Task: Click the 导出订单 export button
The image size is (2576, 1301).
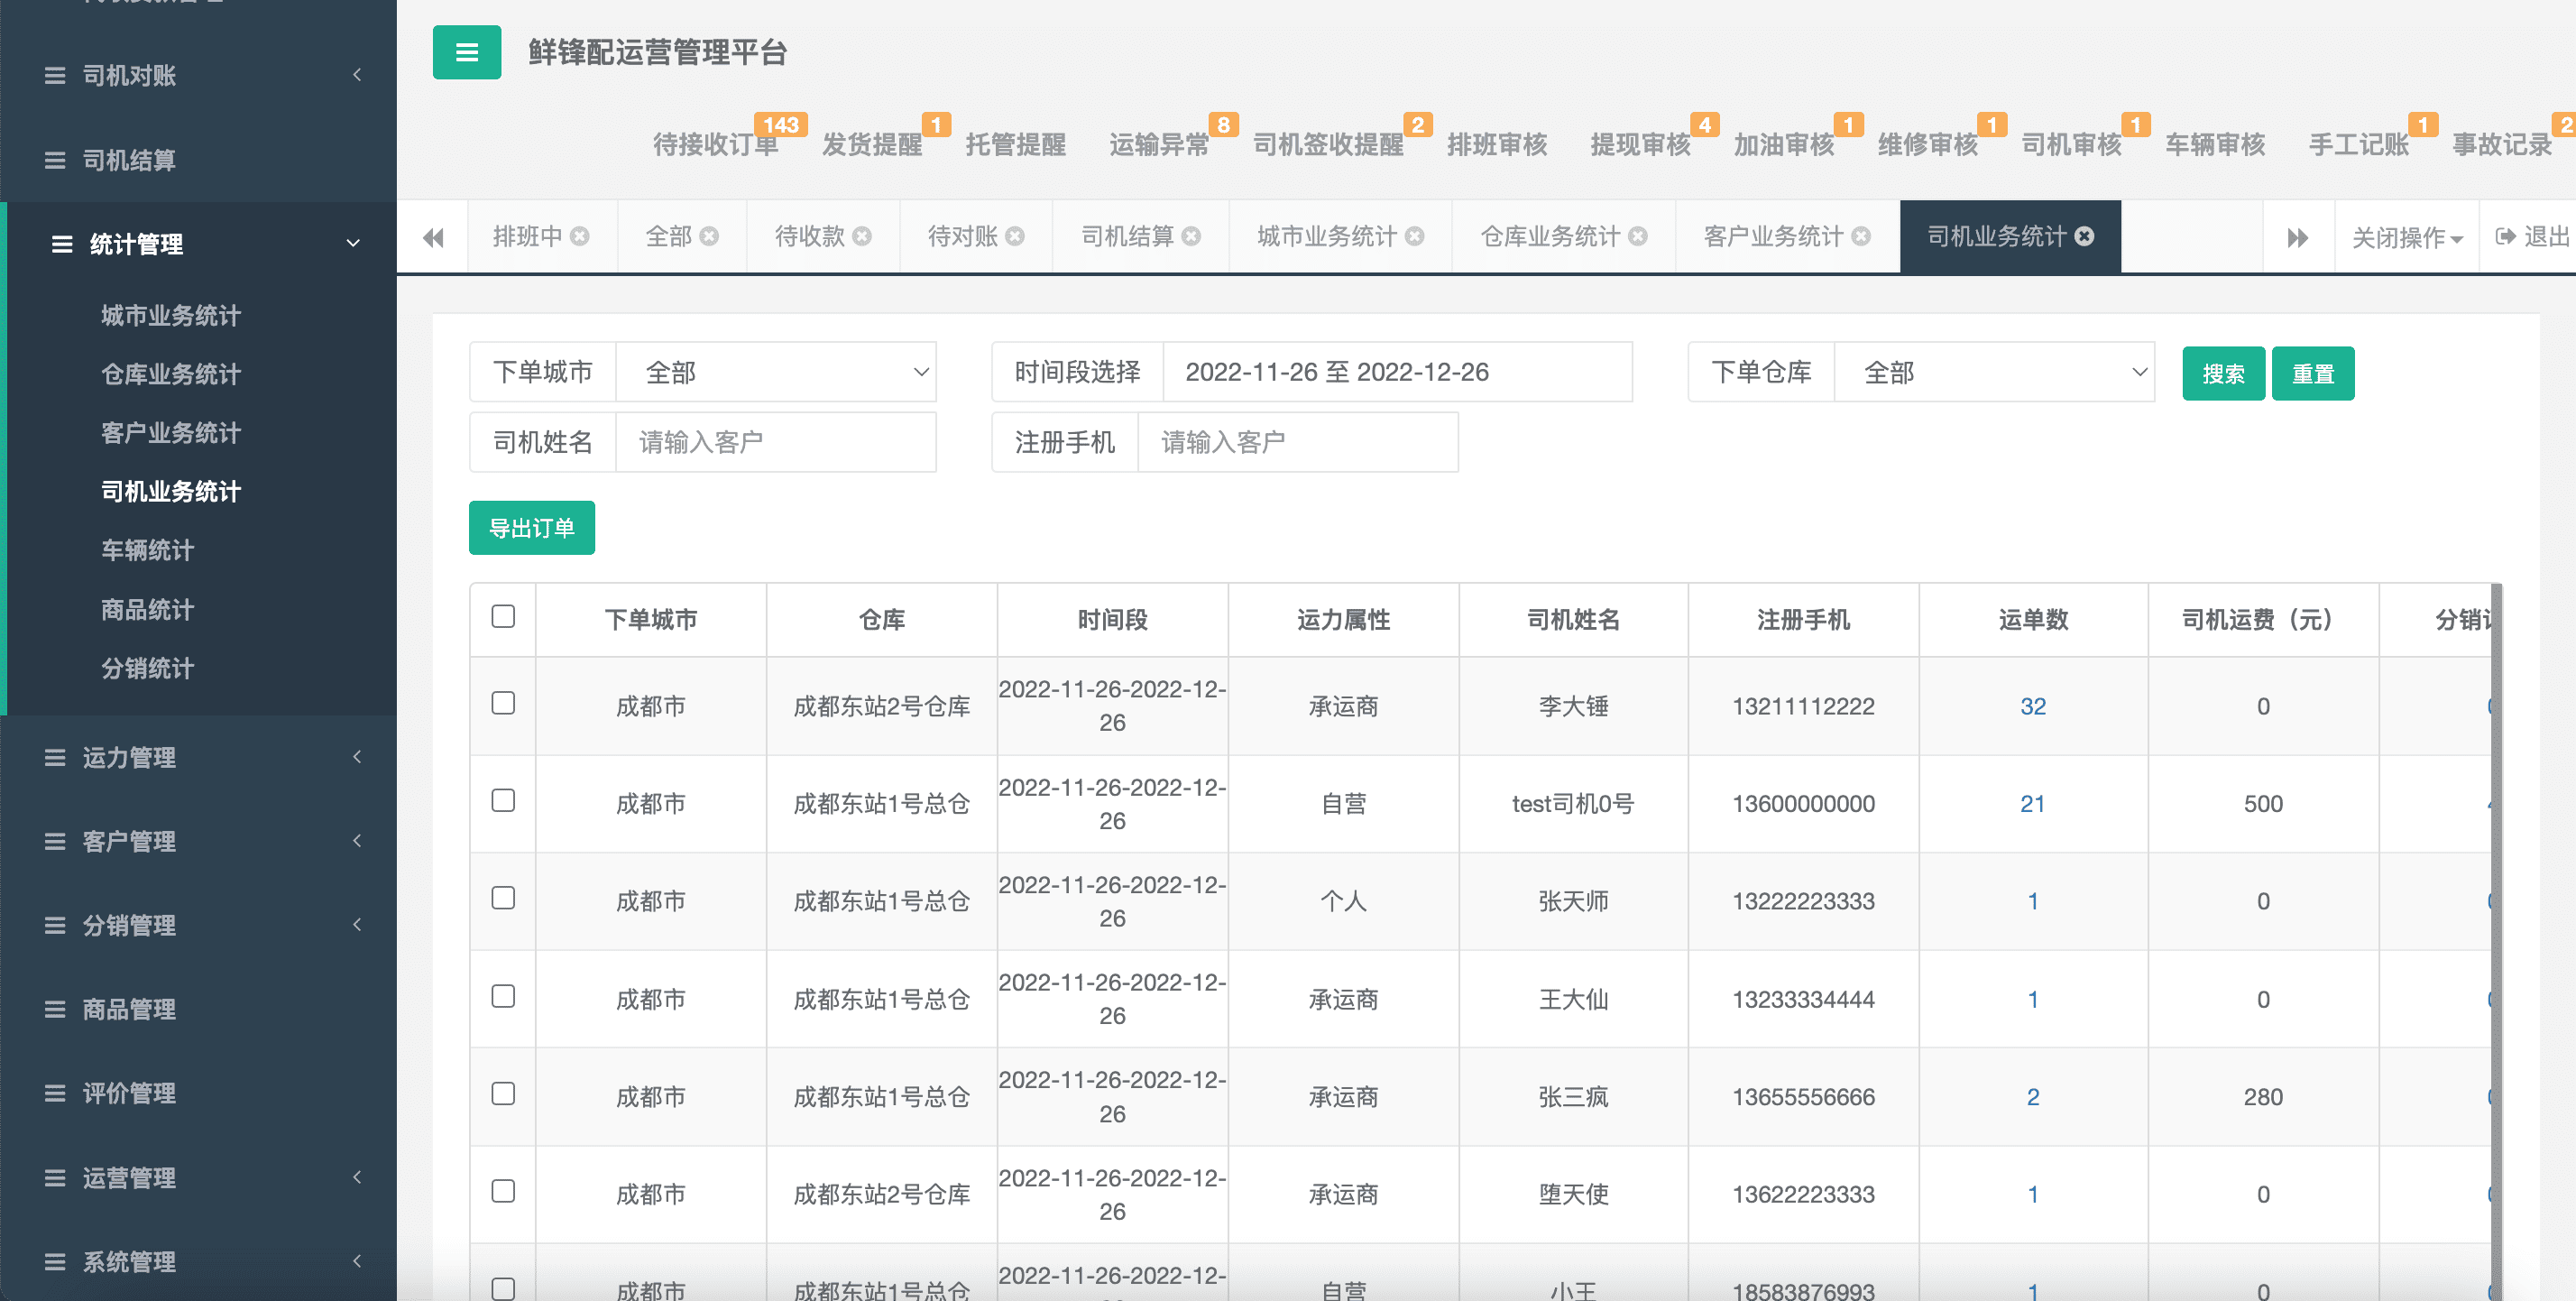Action: click(x=531, y=528)
